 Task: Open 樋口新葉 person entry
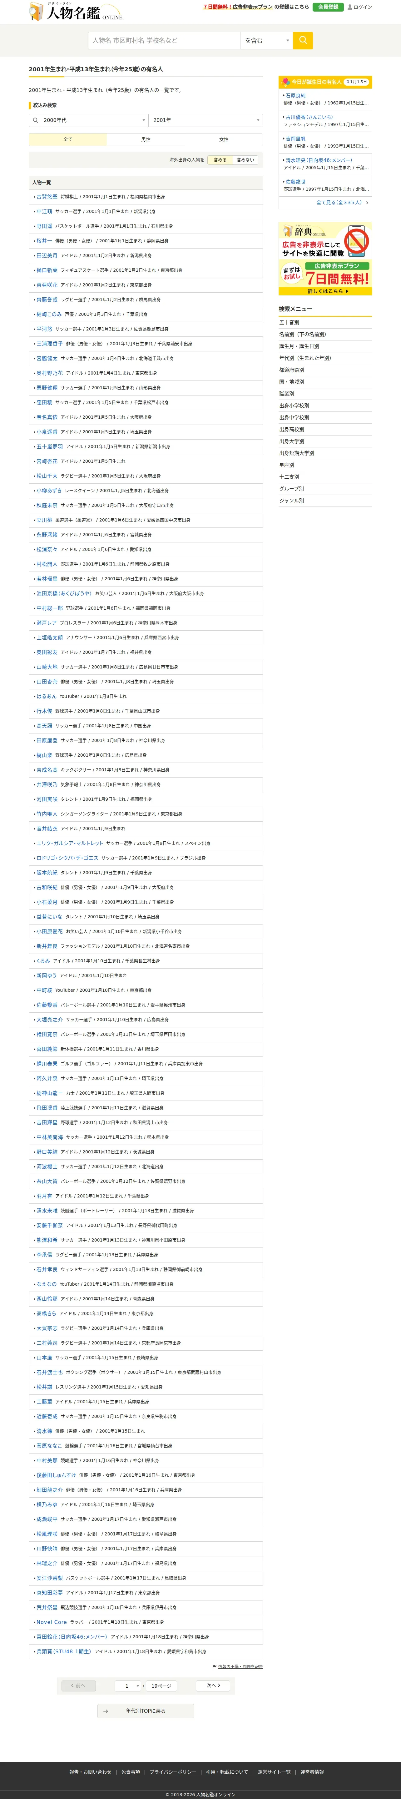47,270
